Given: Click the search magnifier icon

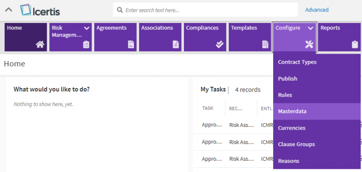Looking at the screenshot, I should [120, 10].
